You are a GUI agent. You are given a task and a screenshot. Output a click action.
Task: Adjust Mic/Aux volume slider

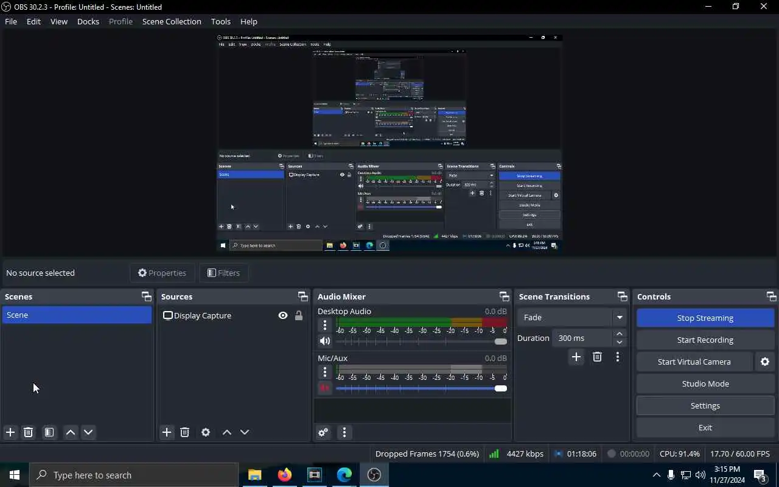click(421, 388)
